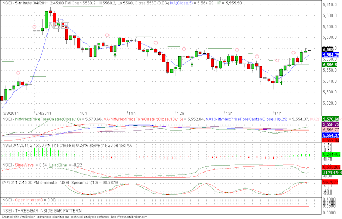Viewport: 342px width, 219px height.
Task: Click the 5,550.0 price axis label
Action: pyautogui.click(x=330, y=70)
